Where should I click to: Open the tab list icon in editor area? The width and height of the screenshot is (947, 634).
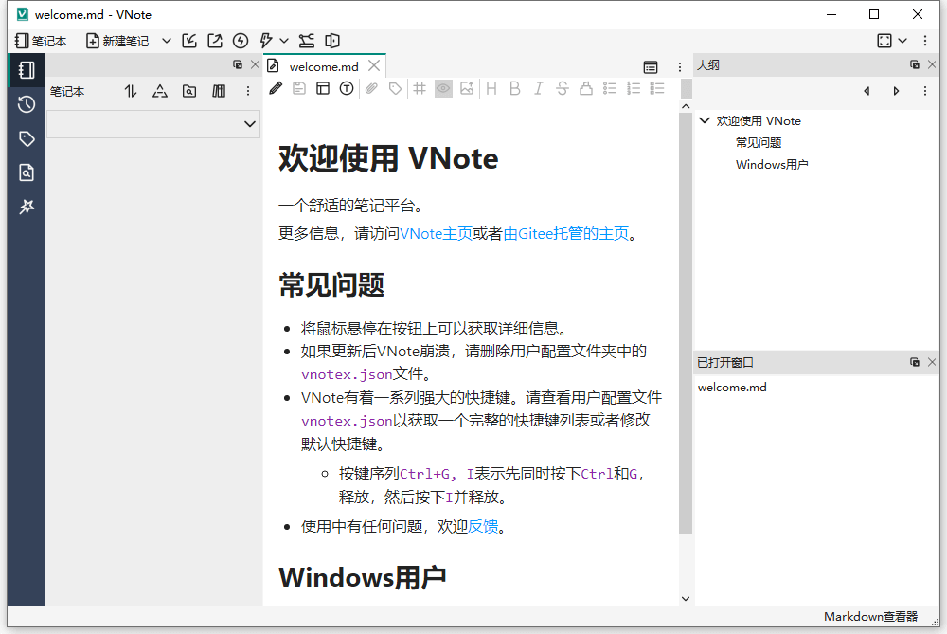point(651,67)
